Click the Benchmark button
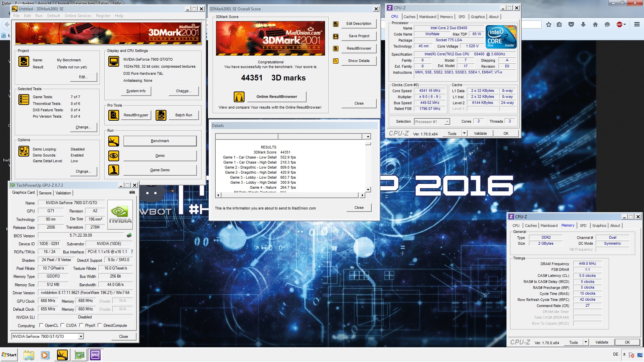The image size is (644, 362). [x=160, y=141]
